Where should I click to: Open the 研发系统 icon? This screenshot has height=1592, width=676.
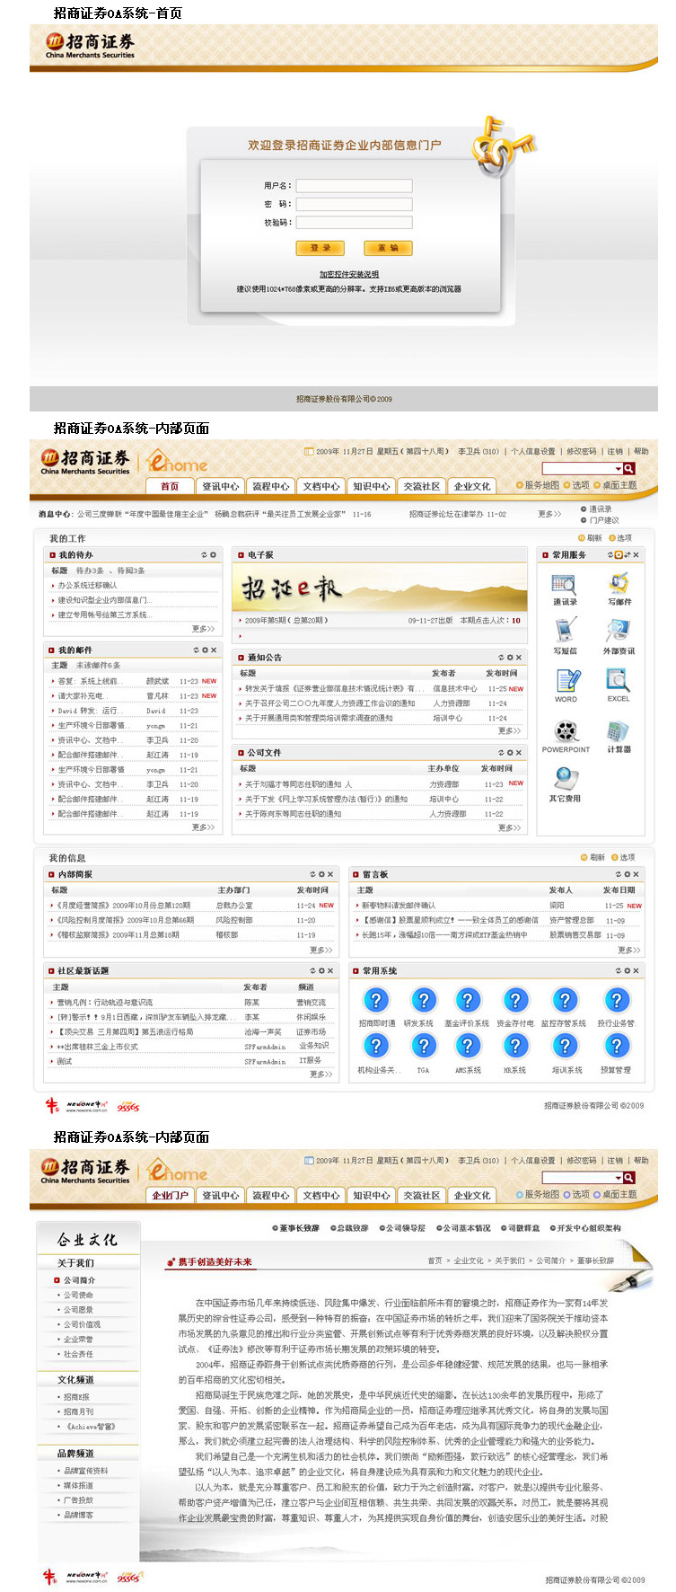[423, 1000]
